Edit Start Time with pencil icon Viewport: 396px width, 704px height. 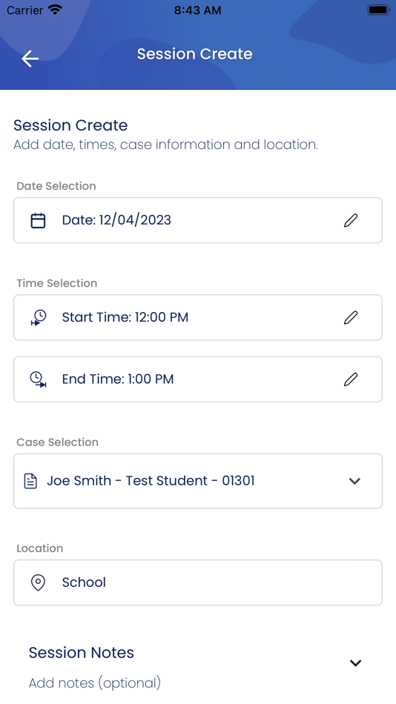tap(351, 317)
